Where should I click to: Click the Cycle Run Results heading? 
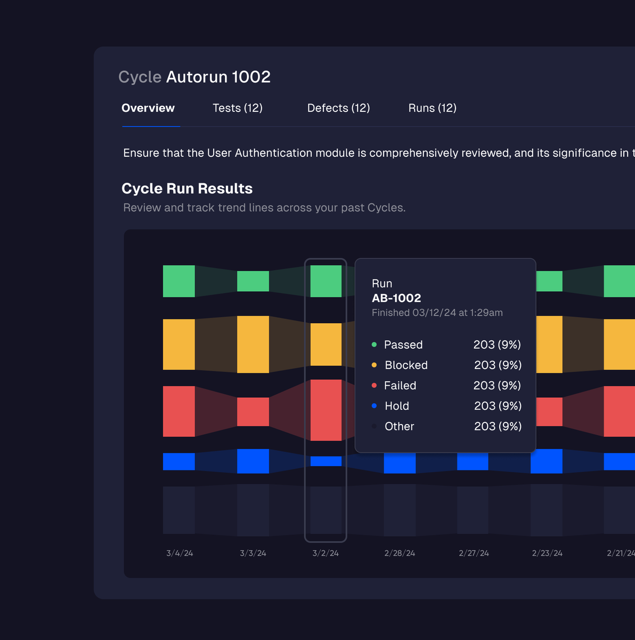[187, 188]
